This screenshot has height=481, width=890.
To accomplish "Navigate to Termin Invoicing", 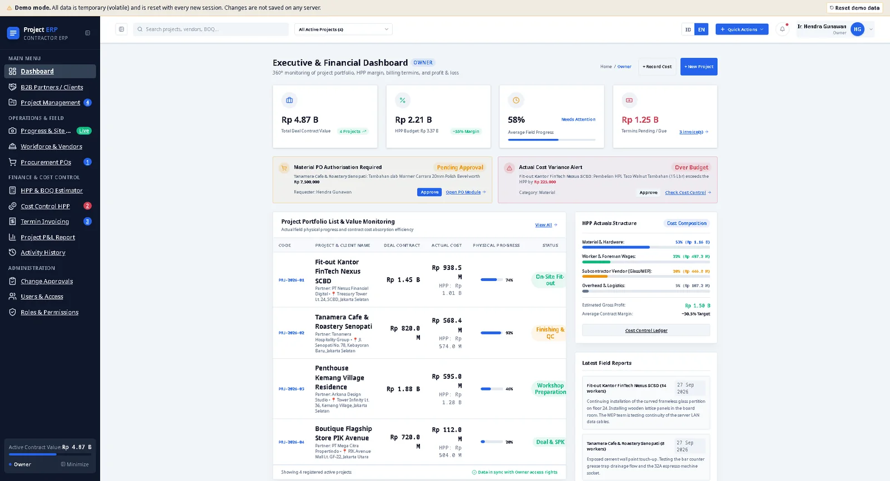I will point(50,222).
